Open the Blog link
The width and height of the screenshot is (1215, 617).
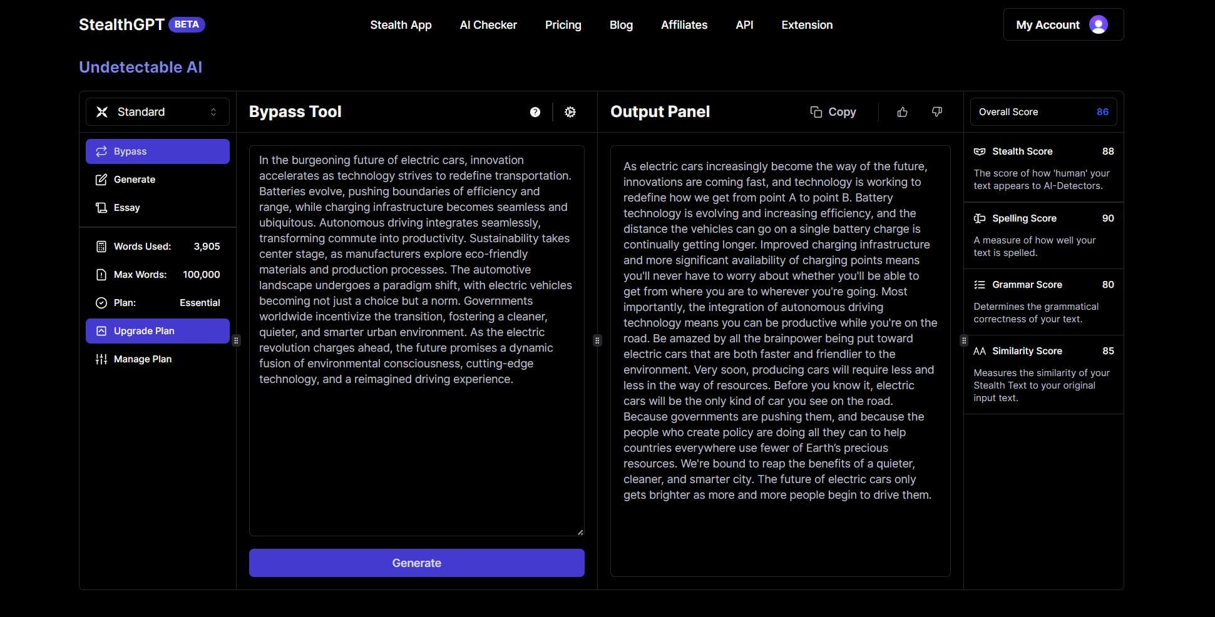(x=621, y=25)
